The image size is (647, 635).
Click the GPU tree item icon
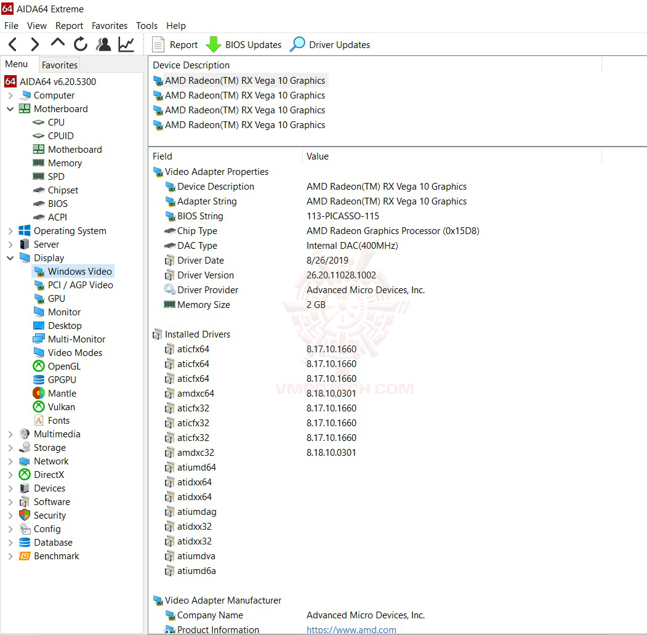39,299
